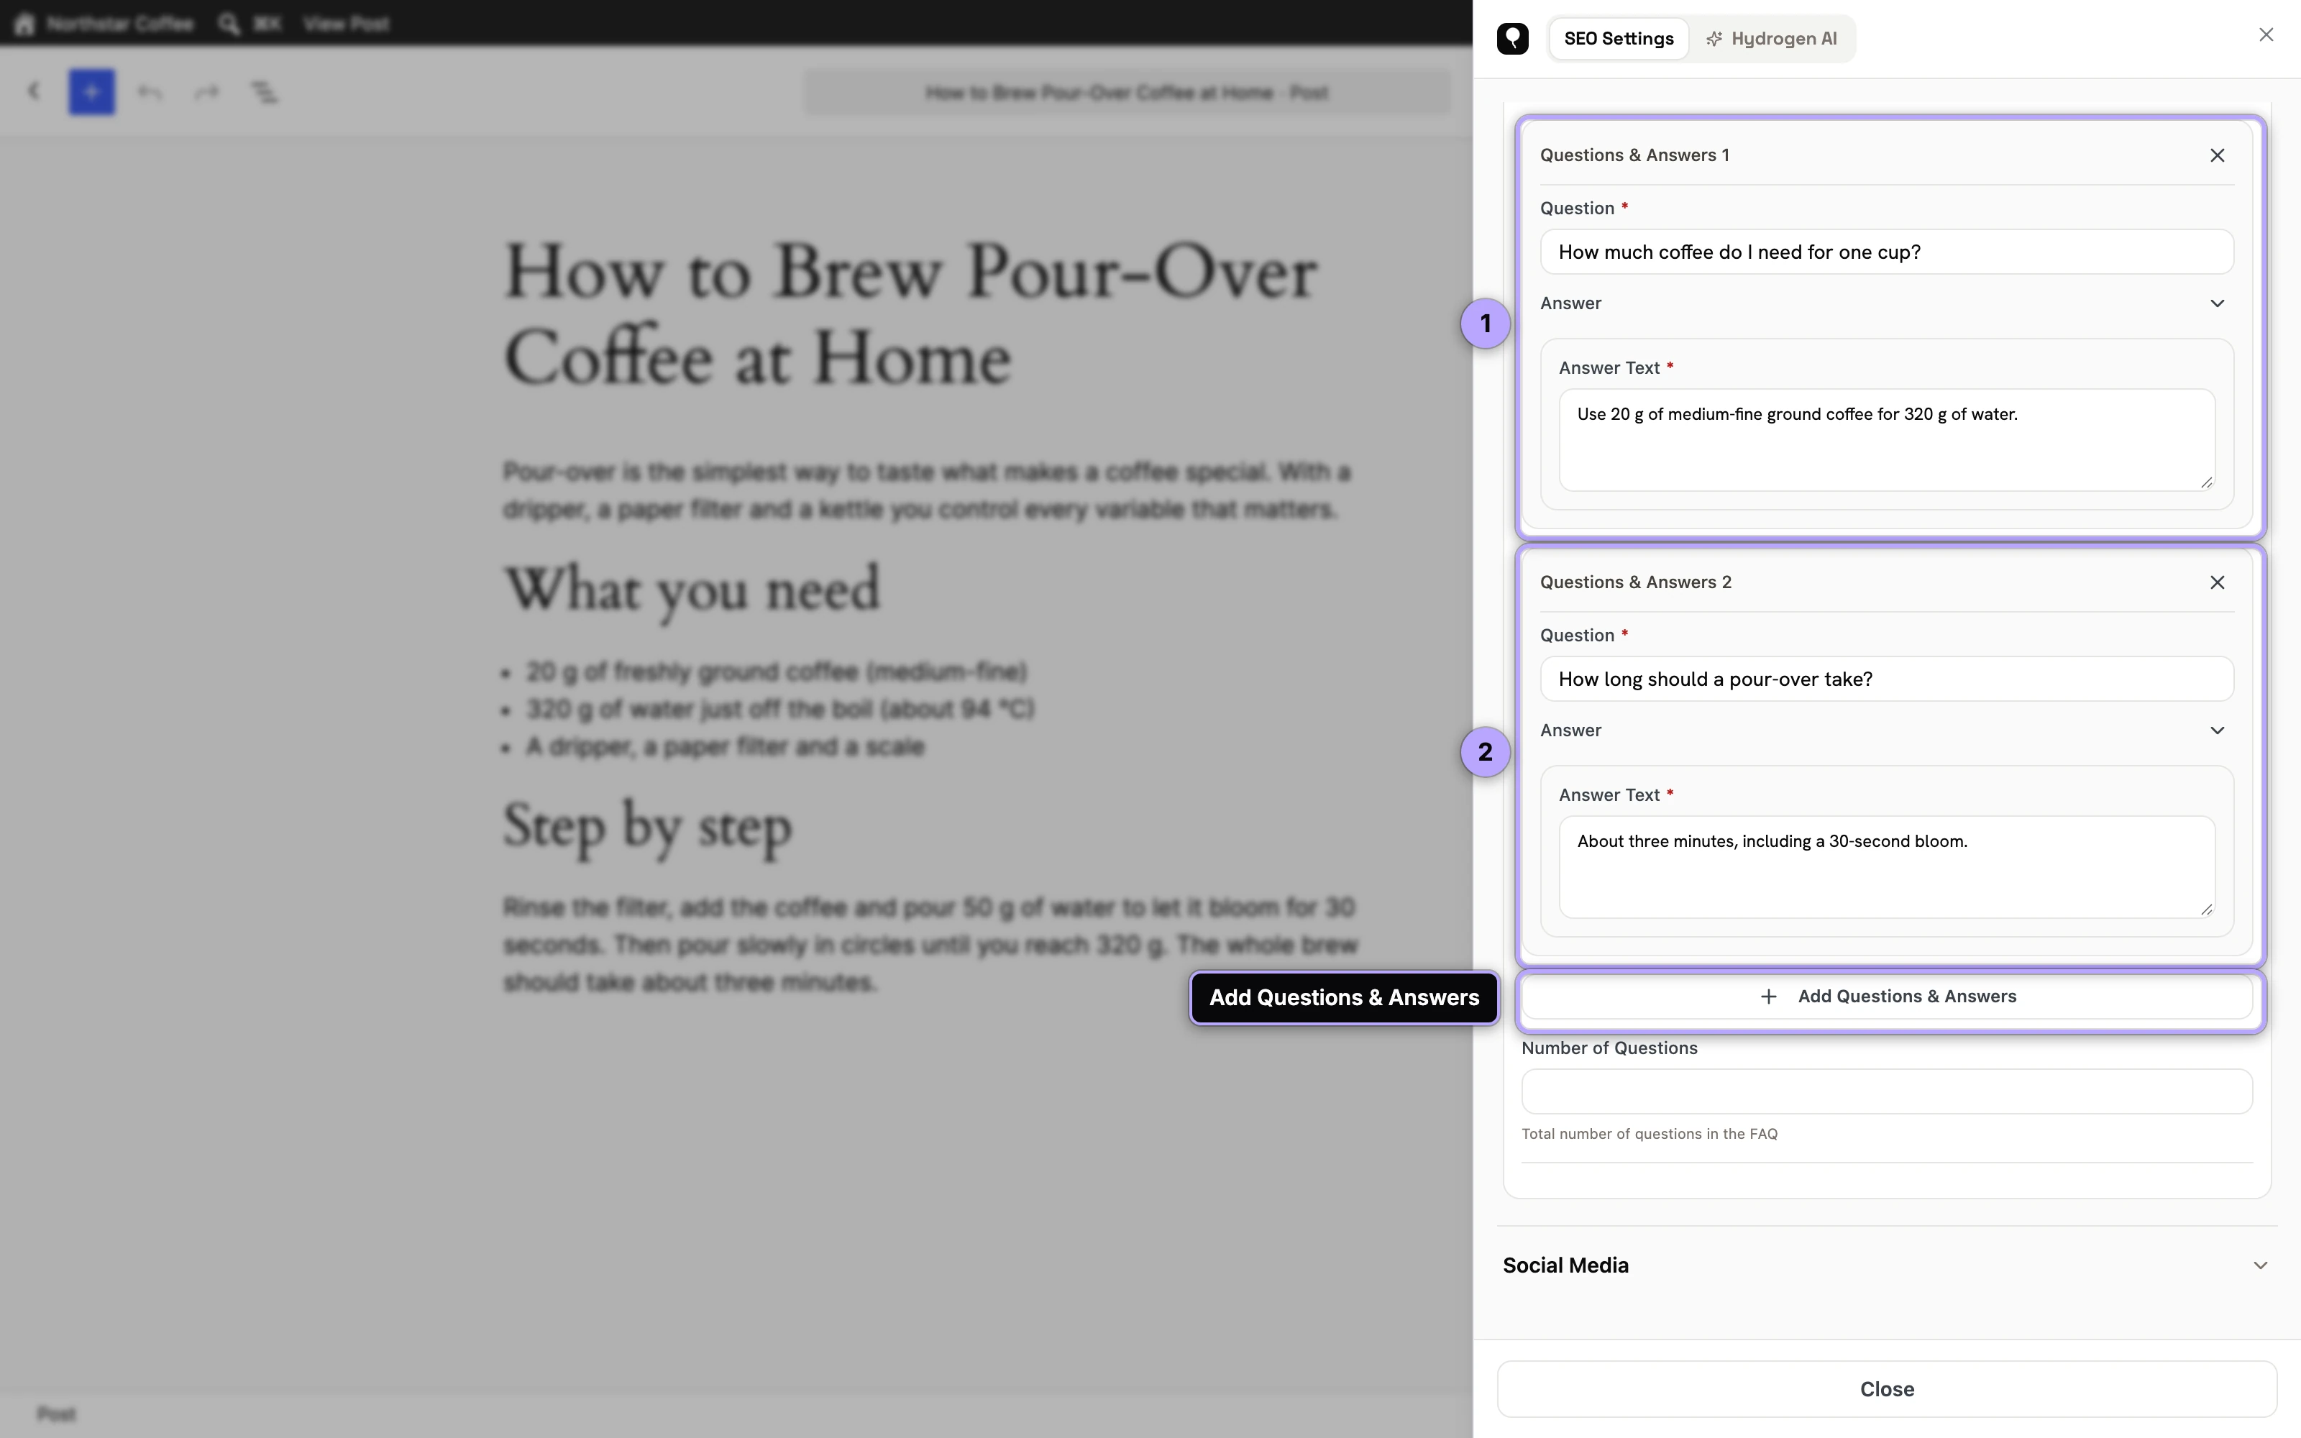Click the View Post link
The width and height of the screenshot is (2301, 1438).
click(346, 24)
